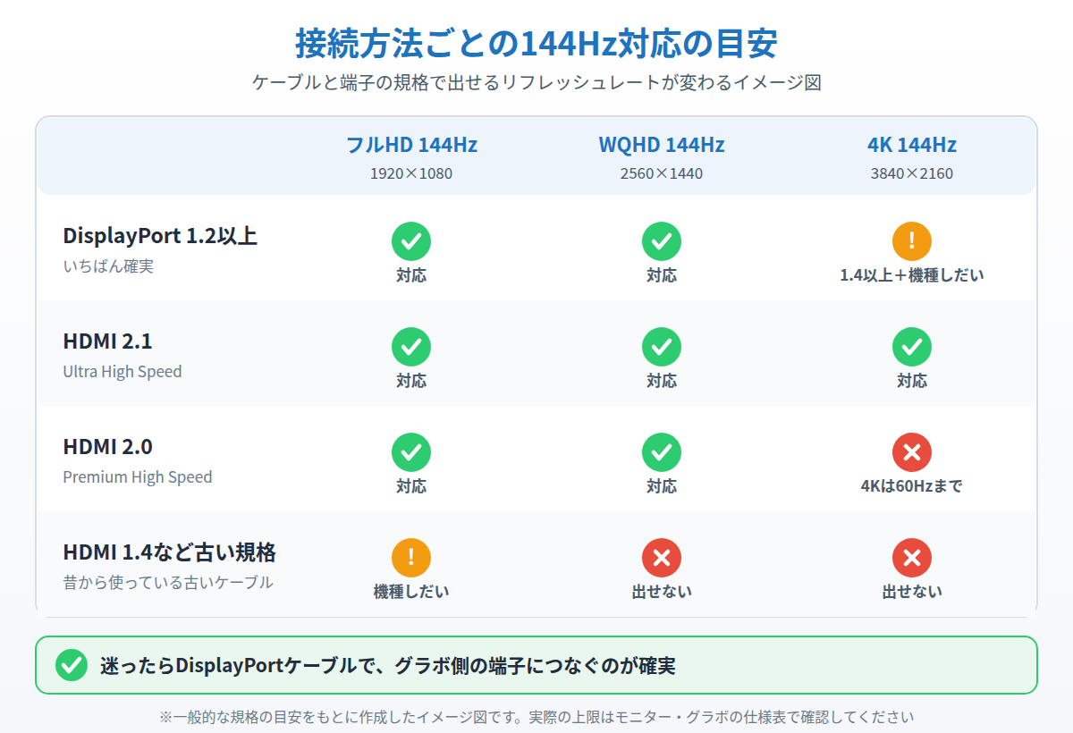The height and width of the screenshot is (733, 1073).
Task: Click the green check for HDMI 2.1 WQHD 144Hz
Action: click(x=662, y=347)
